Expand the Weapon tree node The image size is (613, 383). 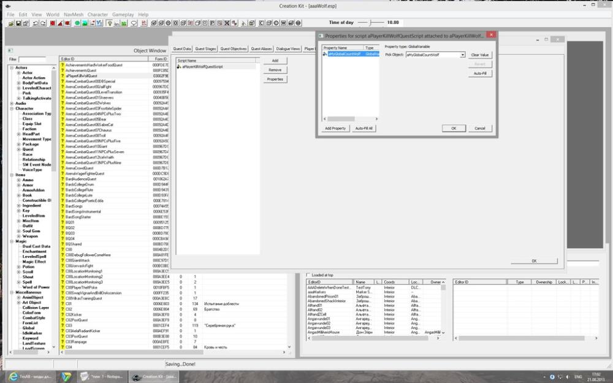point(18,236)
